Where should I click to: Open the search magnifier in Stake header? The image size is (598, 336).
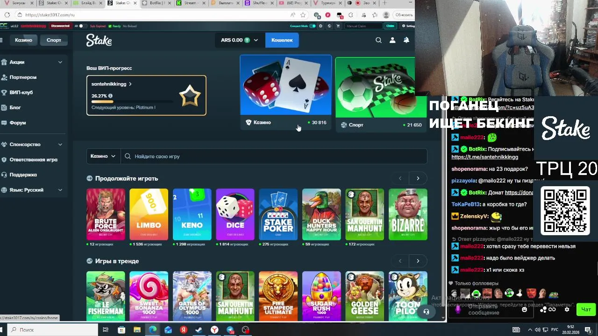click(378, 40)
